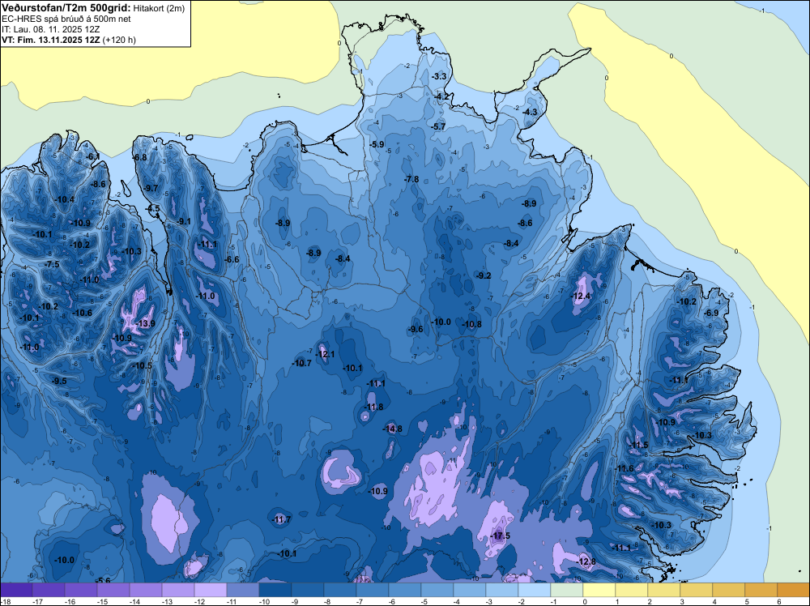The width and height of the screenshot is (810, 606).
Task: Click the -9.5 temperature value
Action: point(59,382)
